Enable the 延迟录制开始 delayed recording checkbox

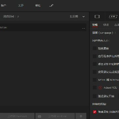click(x=95, y=96)
